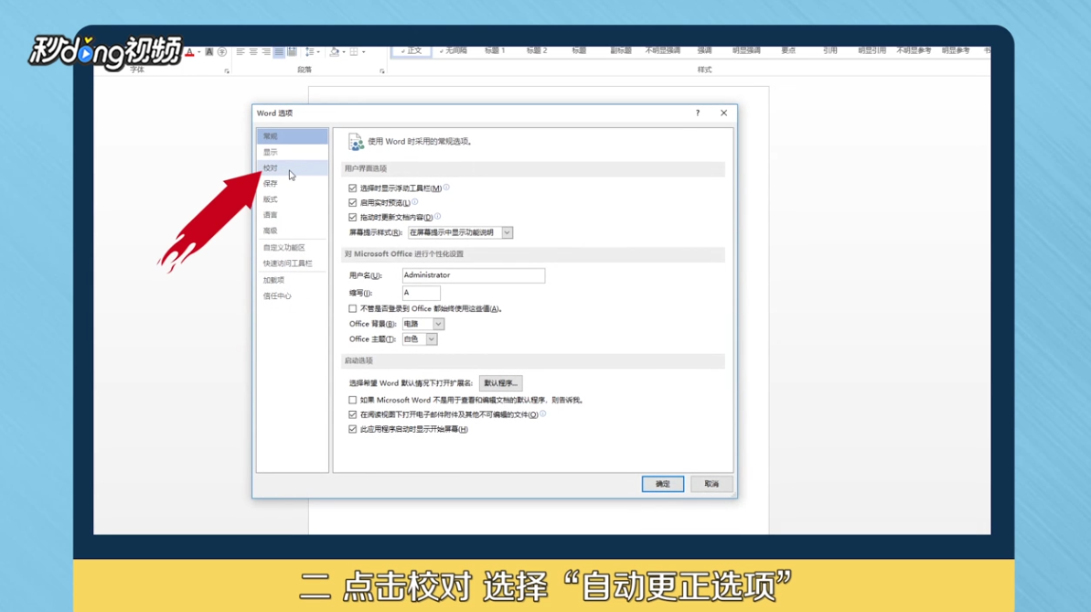Expand the shading dropdown arrow in ribbon
Viewport: 1091px width, 612px height.
tap(344, 52)
